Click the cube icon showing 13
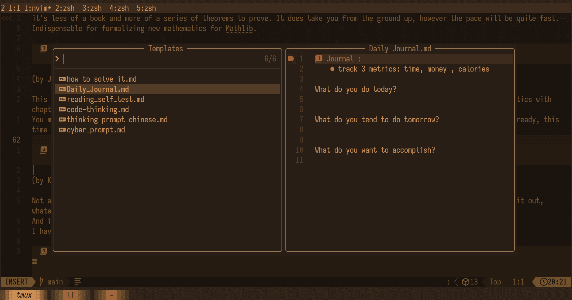The height and width of the screenshot is (300, 572). tap(466, 282)
